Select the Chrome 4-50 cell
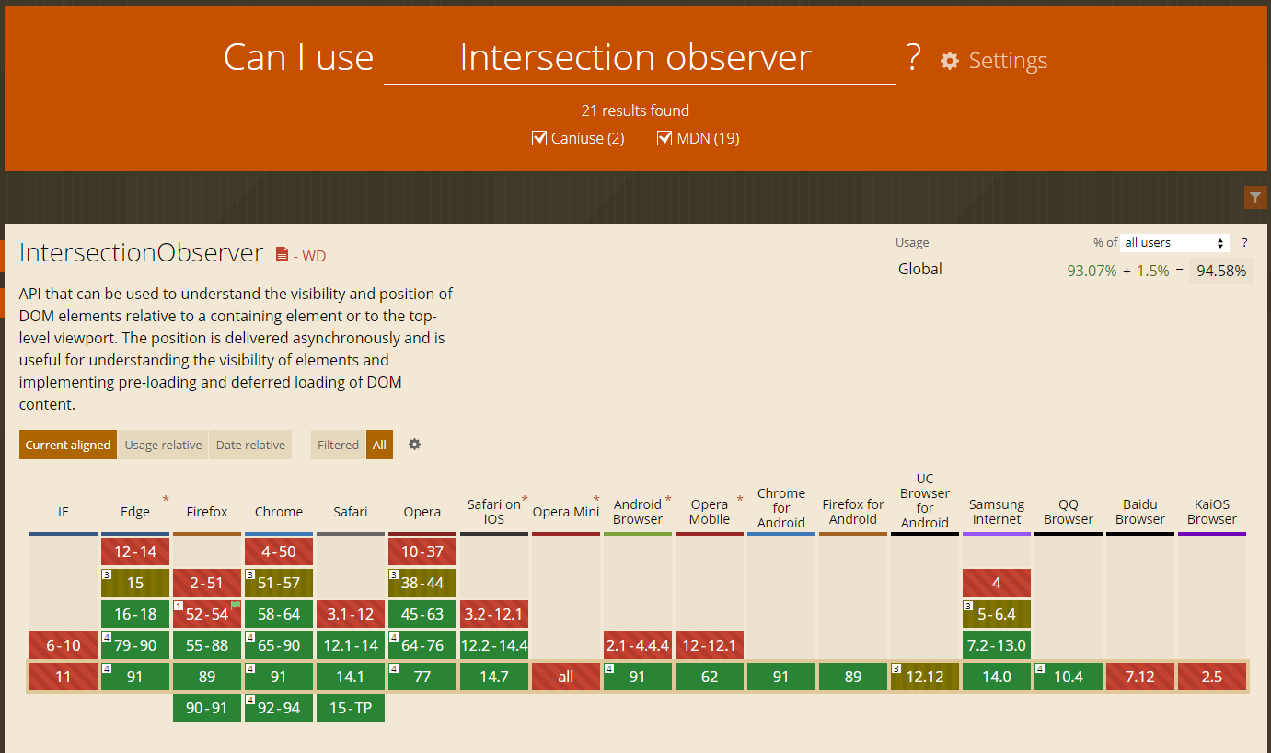The height and width of the screenshot is (753, 1271). [x=279, y=551]
